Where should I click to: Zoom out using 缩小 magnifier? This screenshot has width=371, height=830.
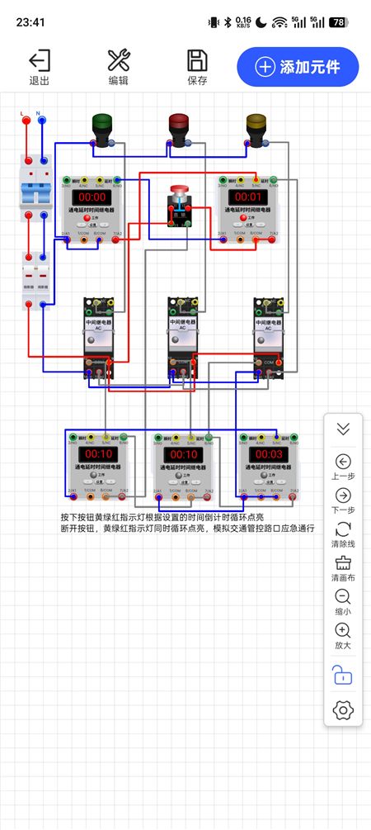point(343,602)
